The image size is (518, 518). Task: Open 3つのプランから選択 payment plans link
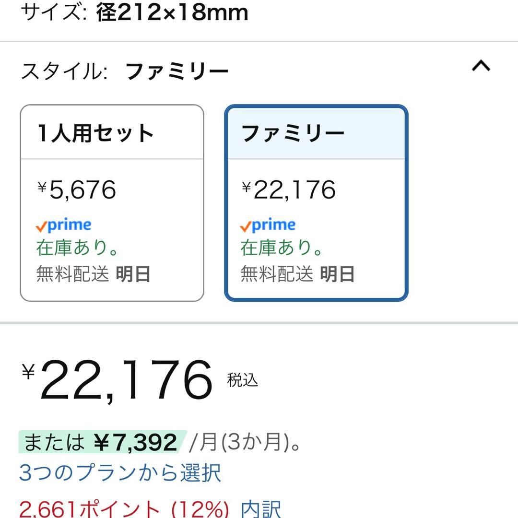point(120,474)
